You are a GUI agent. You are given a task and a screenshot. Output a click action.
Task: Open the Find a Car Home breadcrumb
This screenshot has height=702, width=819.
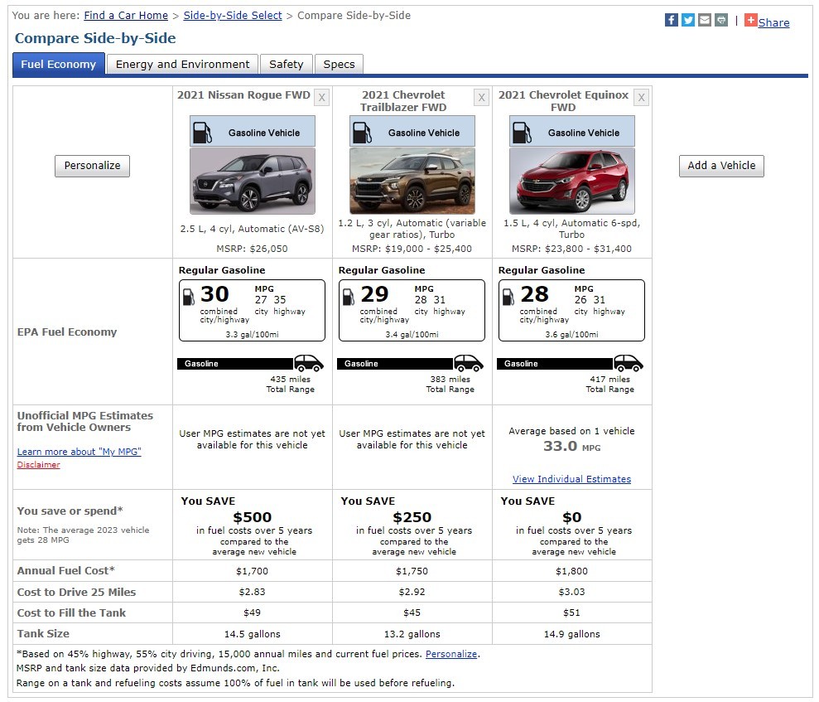pyautogui.click(x=126, y=16)
